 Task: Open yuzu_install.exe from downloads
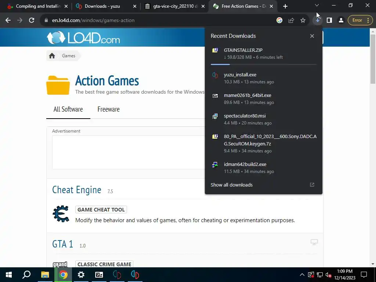click(x=264, y=78)
